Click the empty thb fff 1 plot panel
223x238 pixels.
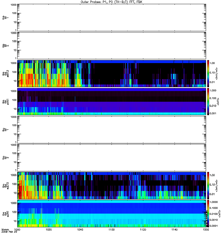(x=111, y=18)
